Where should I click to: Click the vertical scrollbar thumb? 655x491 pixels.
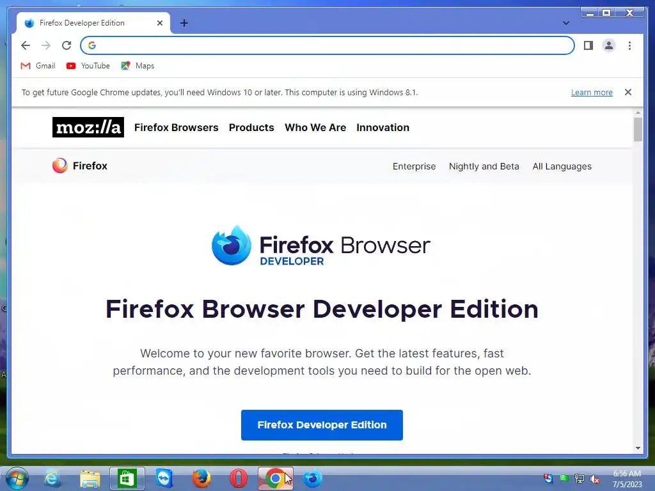[x=638, y=129]
